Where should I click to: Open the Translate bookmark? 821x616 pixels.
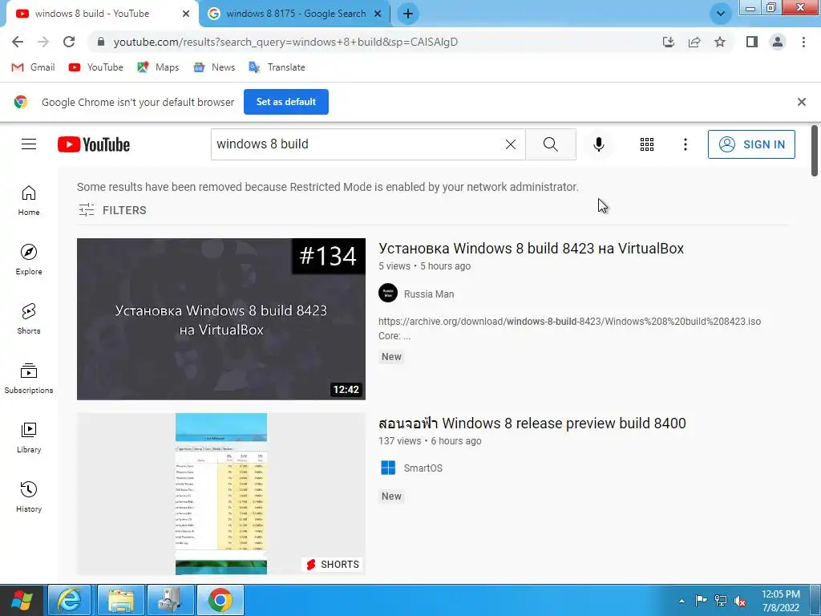point(277,67)
